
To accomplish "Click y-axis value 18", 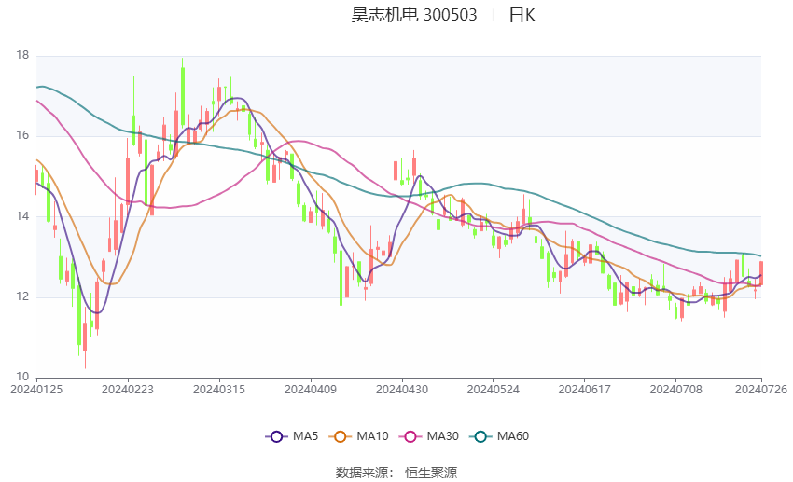I will click(22, 56).
